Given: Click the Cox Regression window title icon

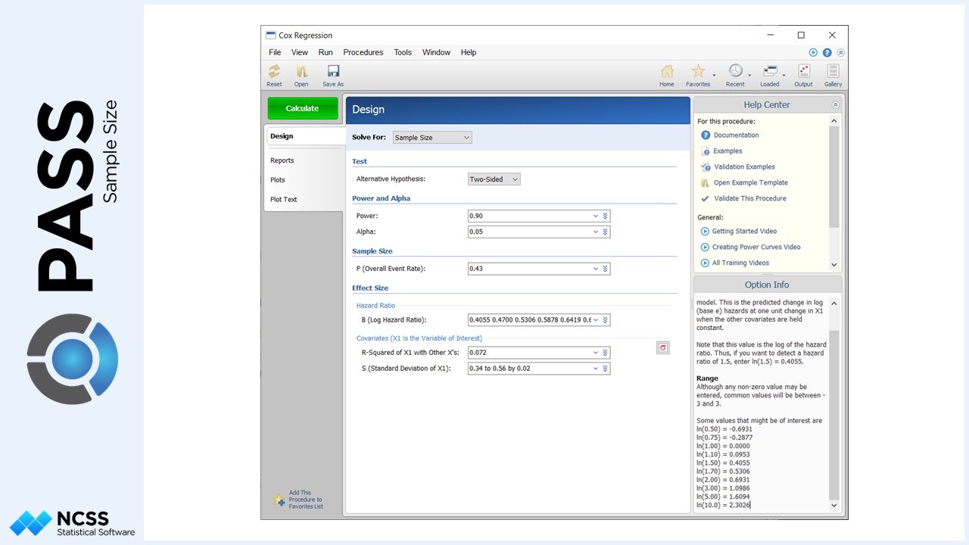Looking at the screenshot, I should click(x=271, y=36).
